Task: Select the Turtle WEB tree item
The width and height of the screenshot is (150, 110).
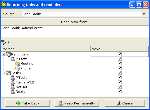Action: (x=25, y=82)
